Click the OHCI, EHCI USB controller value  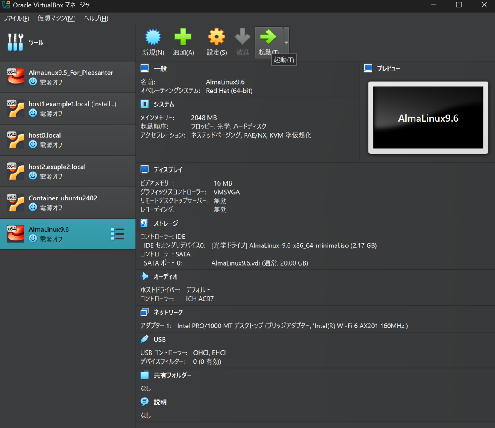coord(210,353)
